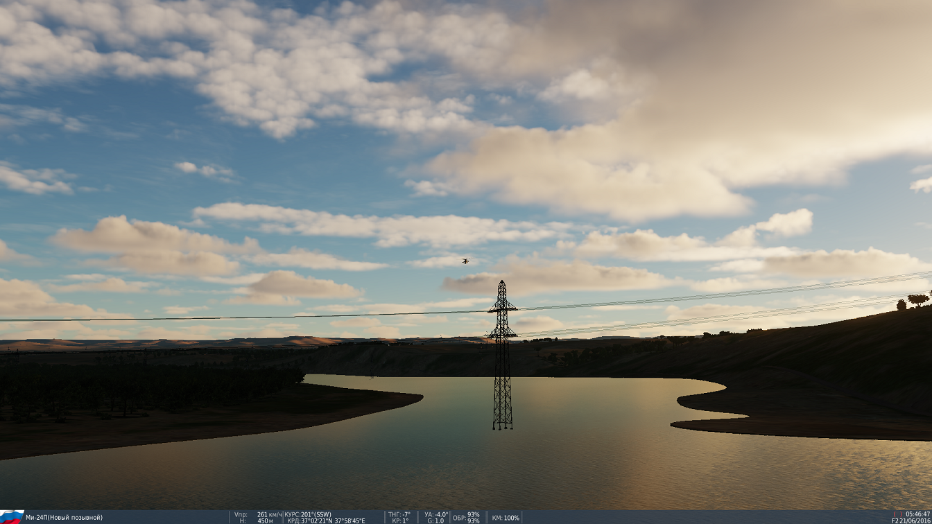Click the КУРС 201°(SSW) heading readout
Screen dimensions: 932x524
pyautogui.click(x=308, y=514)
